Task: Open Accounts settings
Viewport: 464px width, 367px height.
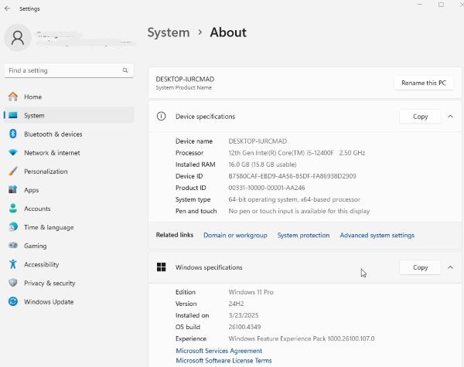Action: click(x=69, y=209)
